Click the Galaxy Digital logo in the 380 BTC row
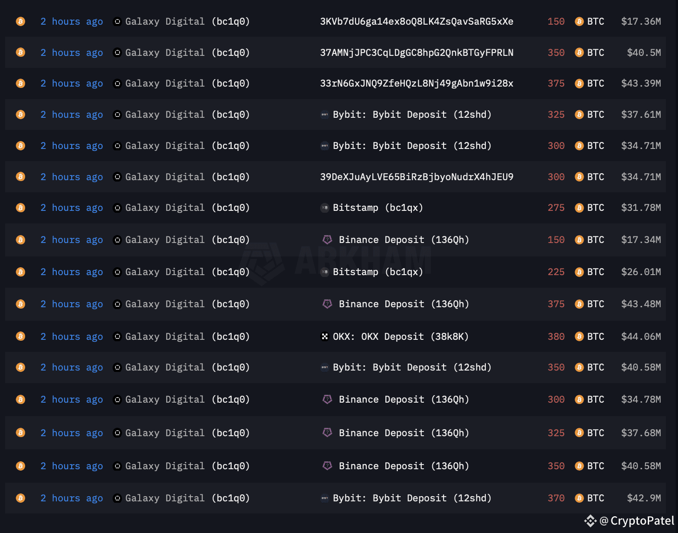 coord(117,337)
